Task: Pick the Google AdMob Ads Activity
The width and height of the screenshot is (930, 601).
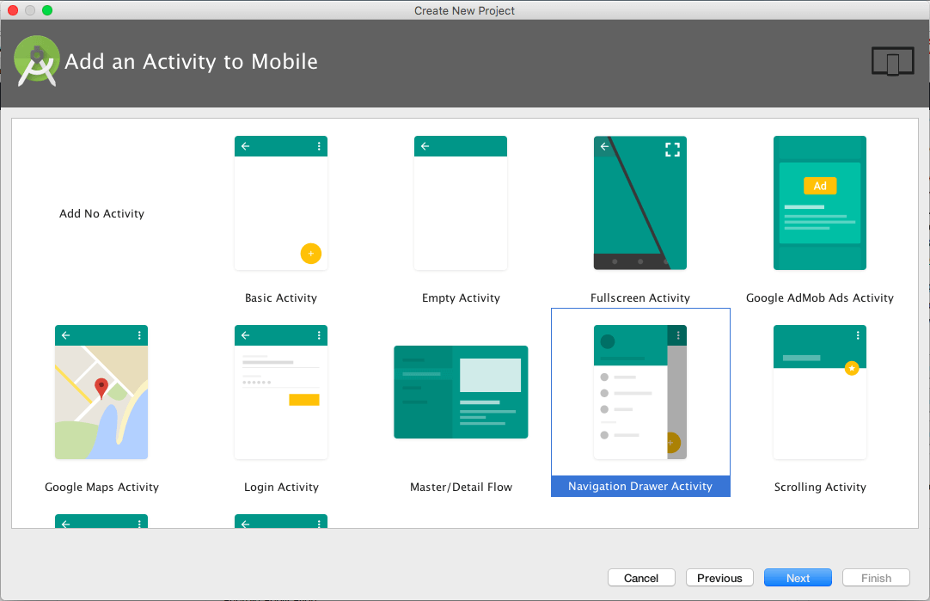Action: 819,203
